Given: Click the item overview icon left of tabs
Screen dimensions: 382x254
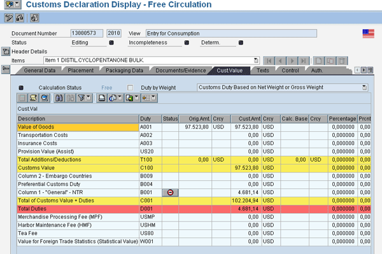Looking at the screenshot, I should [6, 69].
